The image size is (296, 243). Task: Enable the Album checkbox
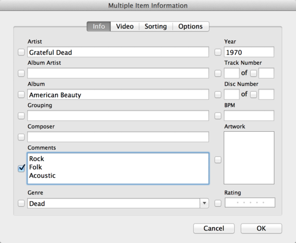(x=21, y=94)
